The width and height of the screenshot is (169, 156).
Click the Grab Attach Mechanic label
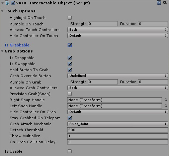tap(30, 124)
